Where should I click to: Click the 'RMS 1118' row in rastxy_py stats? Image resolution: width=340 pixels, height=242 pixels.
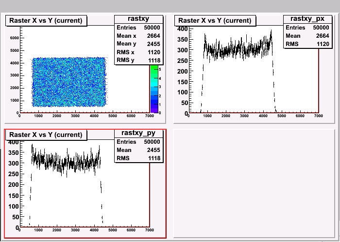[x=138, y=158]
